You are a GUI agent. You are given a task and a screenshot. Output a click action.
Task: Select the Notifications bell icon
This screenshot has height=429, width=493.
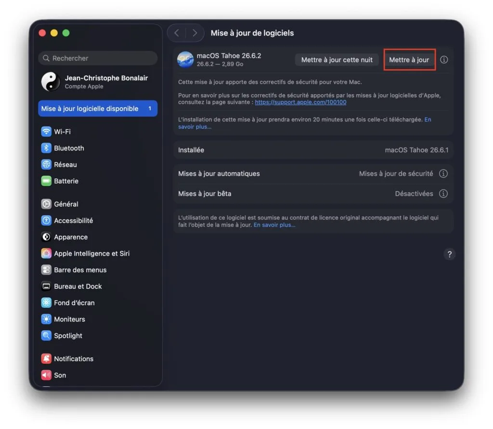click(x=46, y=359)
